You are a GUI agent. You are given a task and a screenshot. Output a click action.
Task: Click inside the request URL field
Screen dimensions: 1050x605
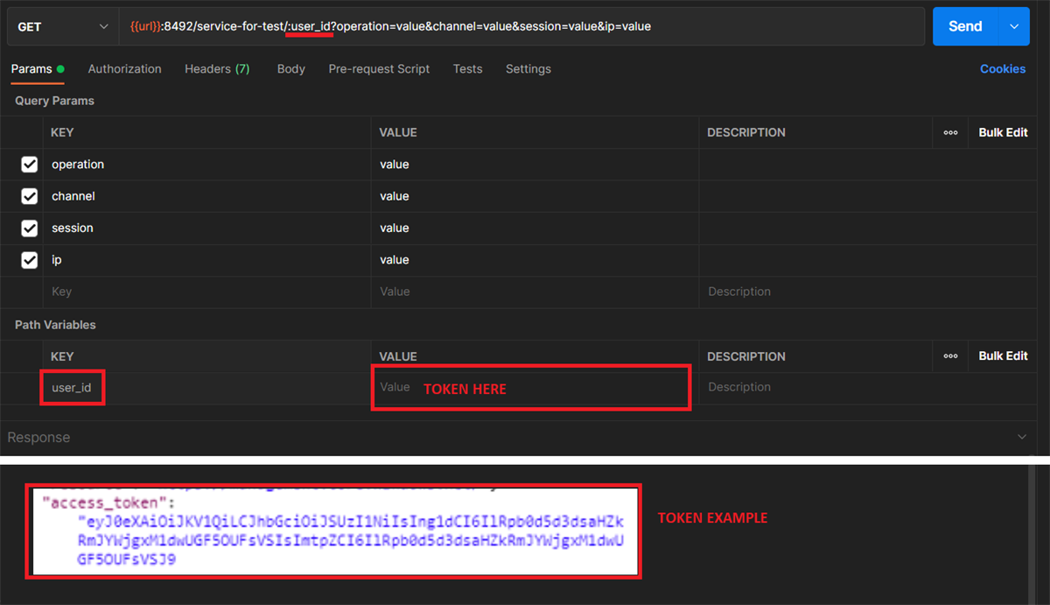point(525,26)
